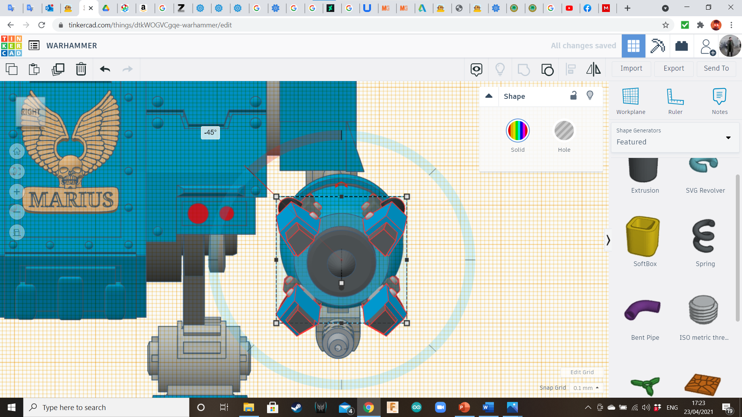Delete the selected shape with trash icon
Image resolution: width=742 pixels, height=417 pixels.
tap(81, 69)
